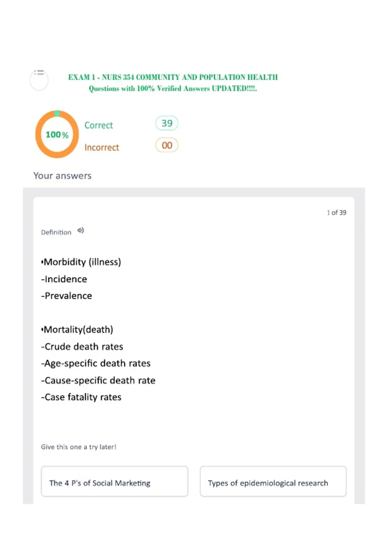Click the "Incorrect" label

tap(102, 148)
